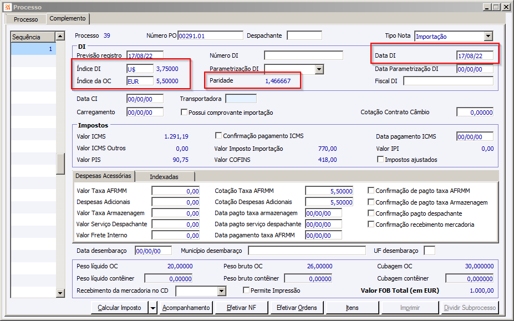Expand the Tipo Nota dropdown

pos(488,36)
